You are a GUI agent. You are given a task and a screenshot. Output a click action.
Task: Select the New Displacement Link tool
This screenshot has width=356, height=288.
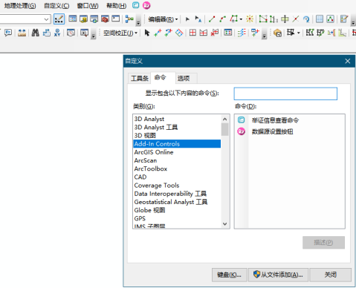158,33
